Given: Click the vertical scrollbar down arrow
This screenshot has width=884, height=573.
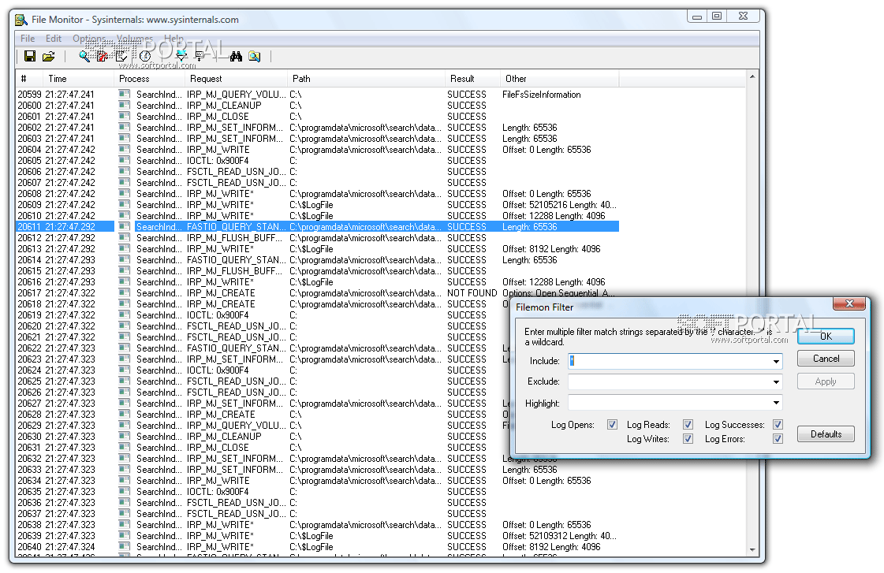Looking at the screenshot, I should (752, 550).
